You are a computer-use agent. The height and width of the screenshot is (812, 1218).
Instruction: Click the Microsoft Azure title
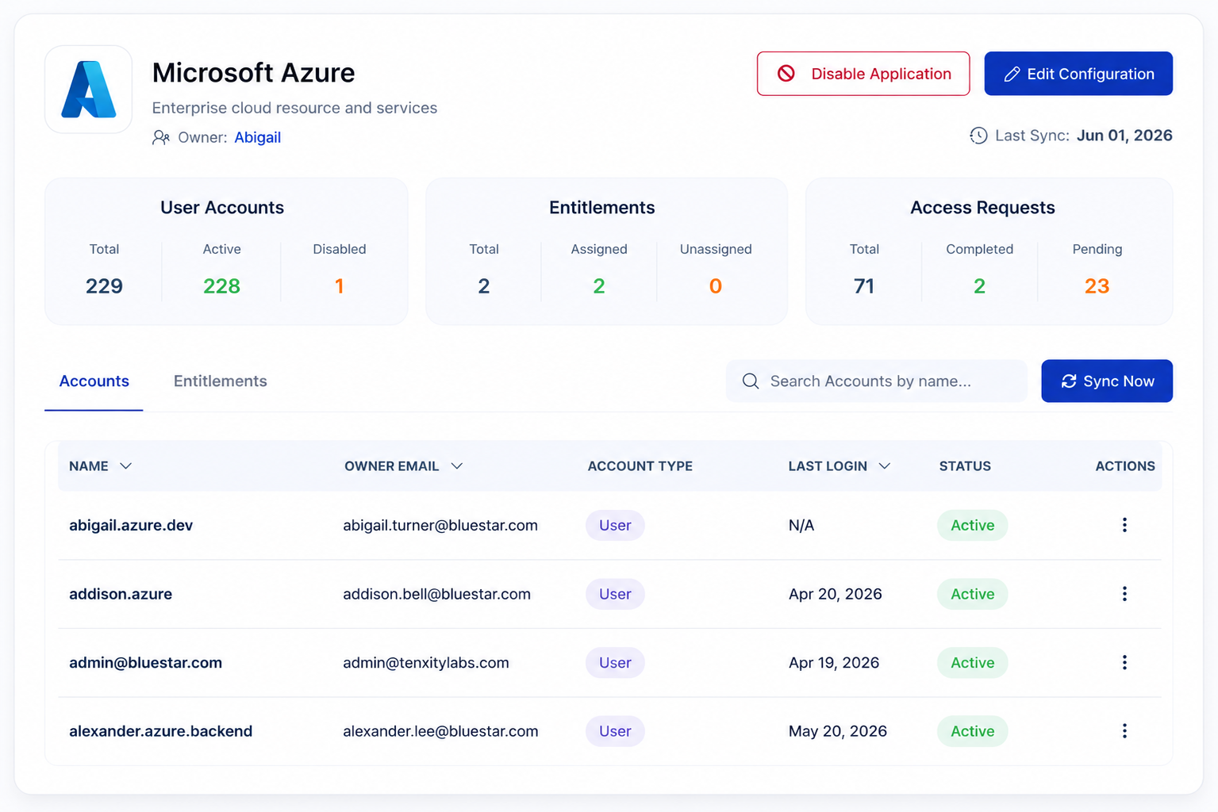point(254,73)
